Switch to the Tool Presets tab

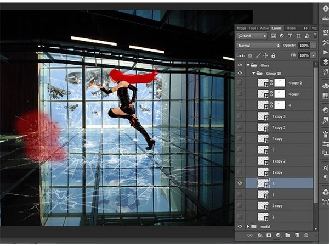tap(253, 28)
